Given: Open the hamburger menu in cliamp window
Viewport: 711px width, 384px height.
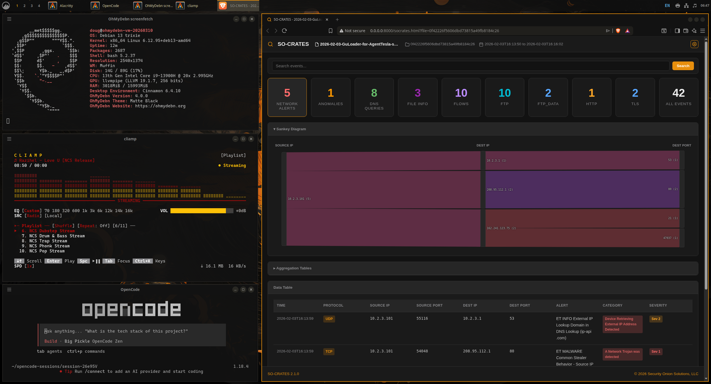Looking at the screenshot, I should [9, 139].
